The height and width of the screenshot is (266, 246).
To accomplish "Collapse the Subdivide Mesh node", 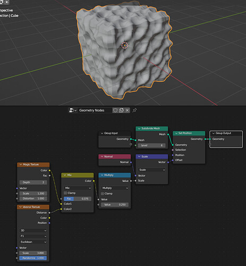I will point(139,128).
